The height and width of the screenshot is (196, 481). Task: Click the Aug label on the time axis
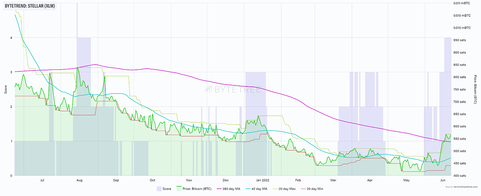coord(79,181)
